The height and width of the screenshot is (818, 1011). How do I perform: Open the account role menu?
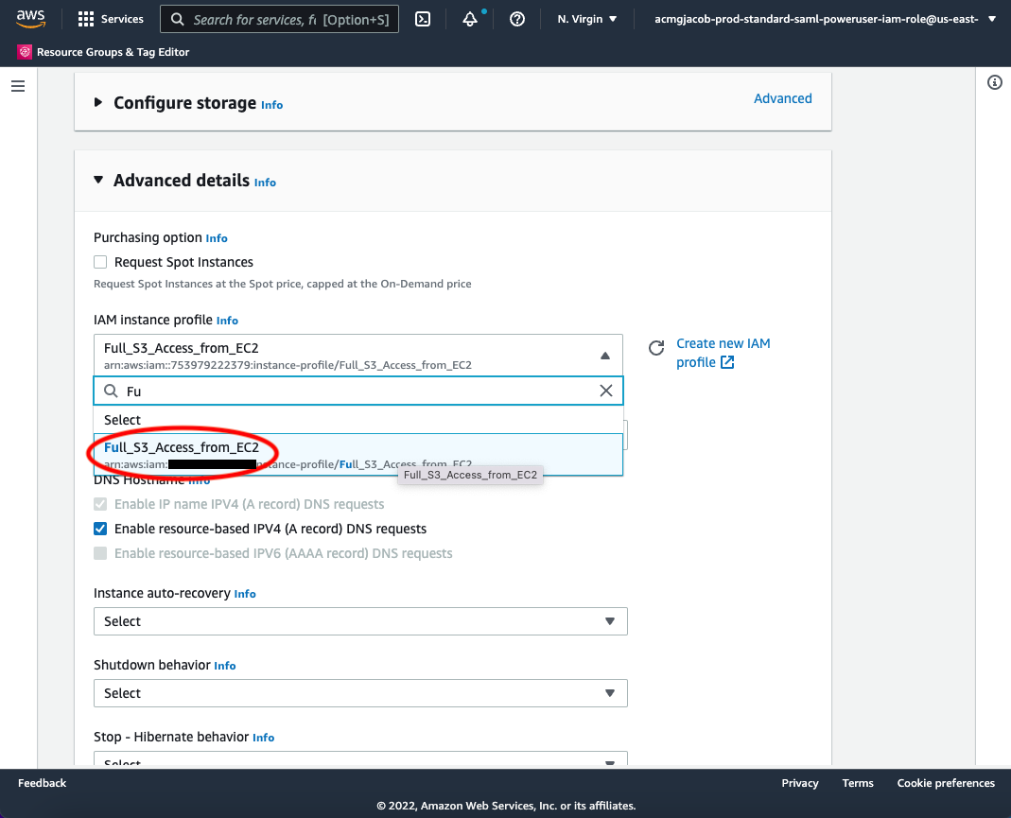(825, 19)
